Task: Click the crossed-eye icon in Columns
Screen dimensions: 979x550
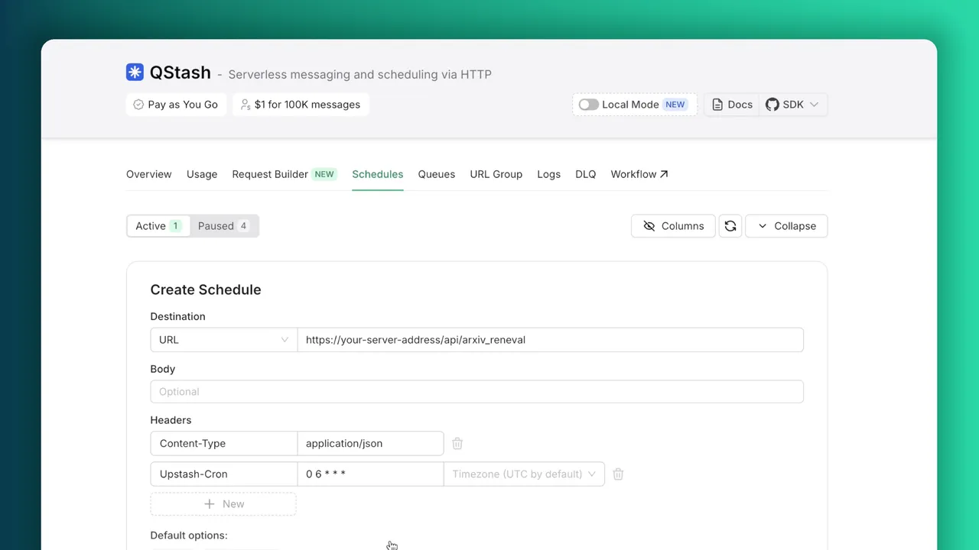Action: coord(649,226)
